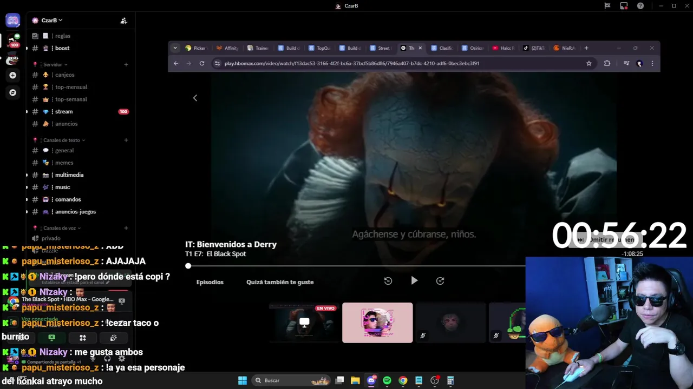Open Chrome tab search dropdown arrow

pos(175,48)
